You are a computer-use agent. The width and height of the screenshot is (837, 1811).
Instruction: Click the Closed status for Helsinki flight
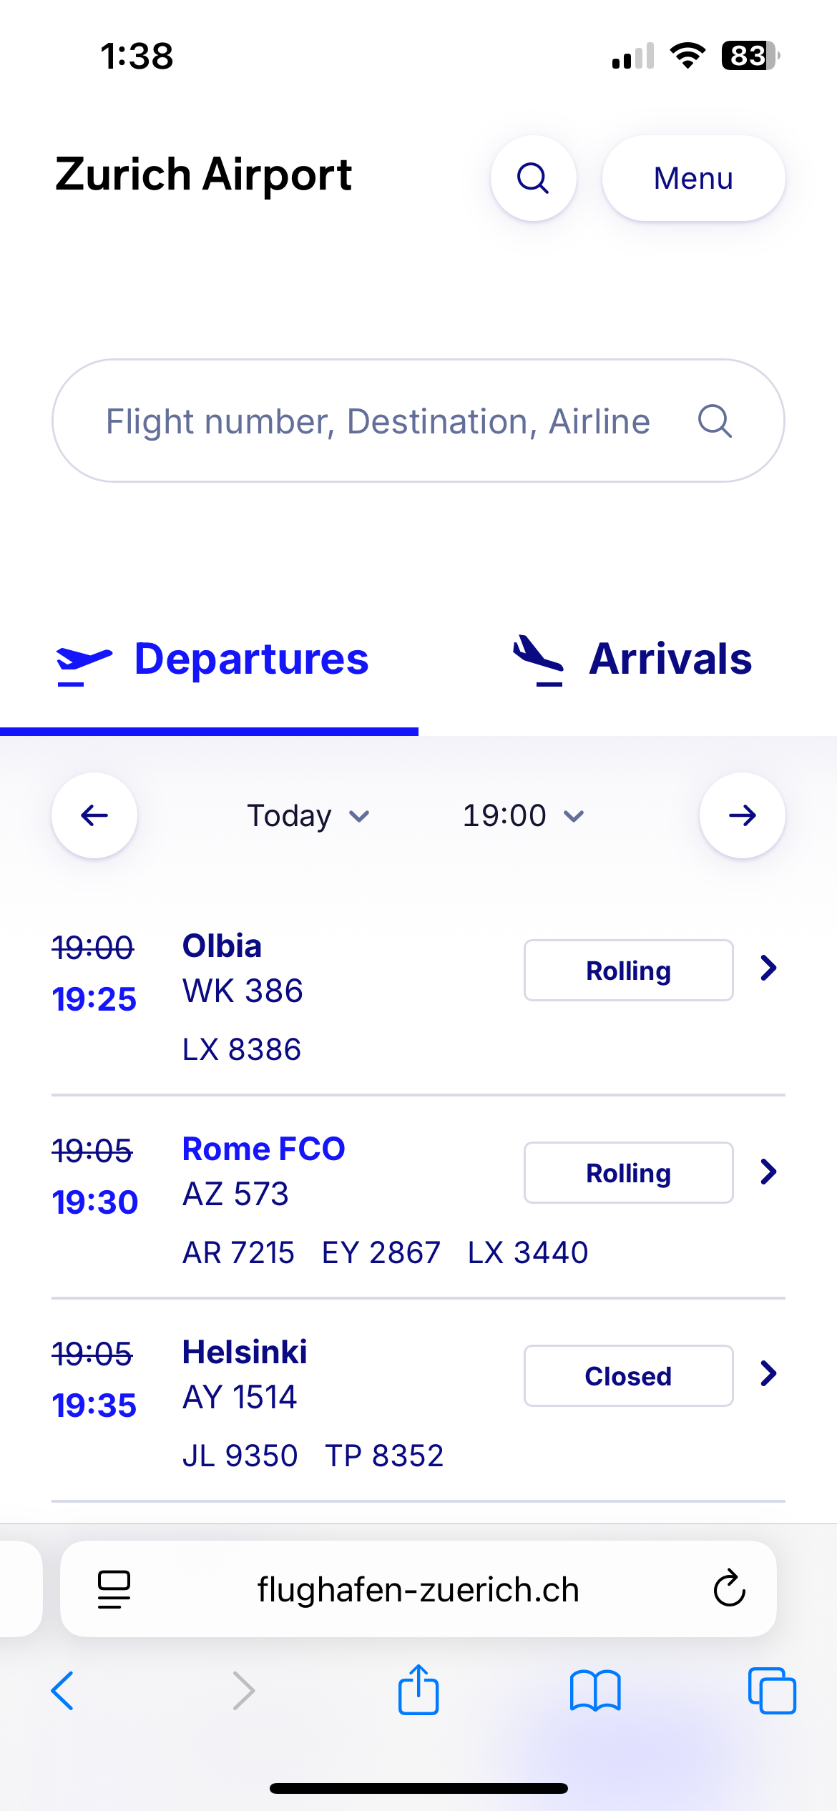(x=628, y=1375)
